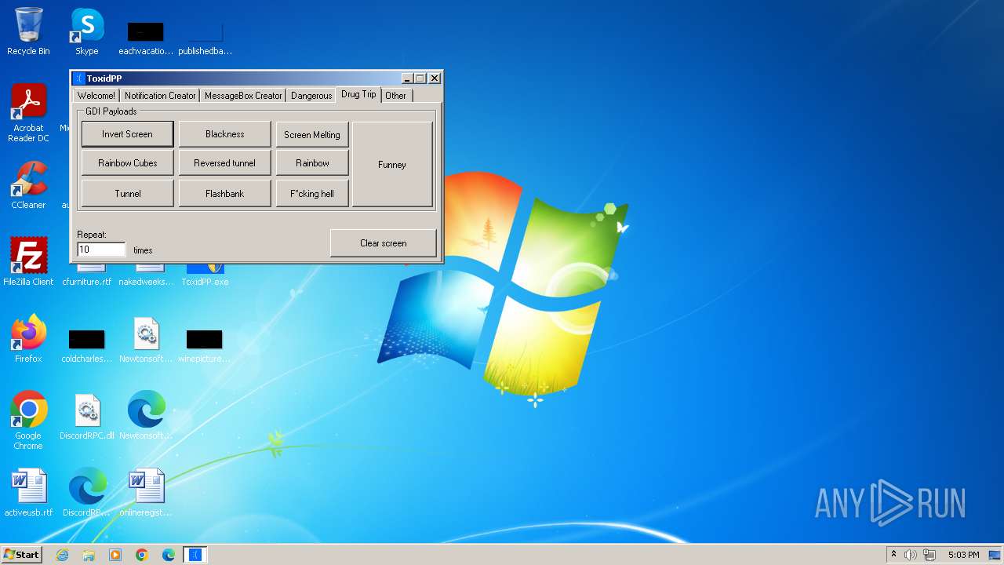Click the 5:03 PM taskbar clock
The height and width of the screenshot is (565, 1004).
pyautogui.click(x=963, y=555)
